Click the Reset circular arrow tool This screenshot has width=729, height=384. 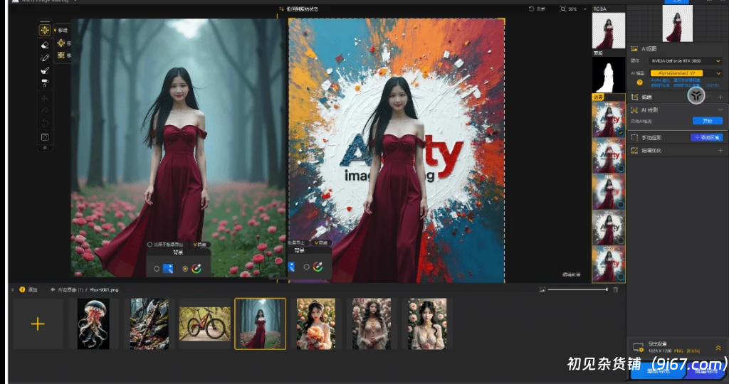(45, 122)
